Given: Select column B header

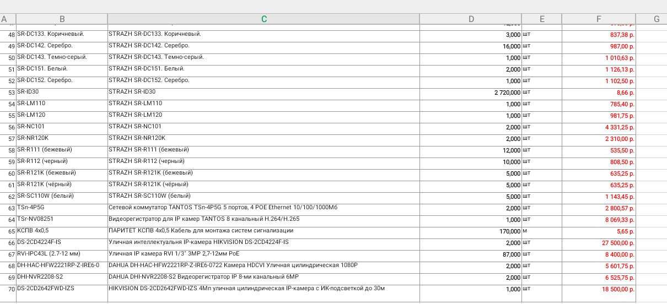Looking at the screenshot, I should point(62,19).
